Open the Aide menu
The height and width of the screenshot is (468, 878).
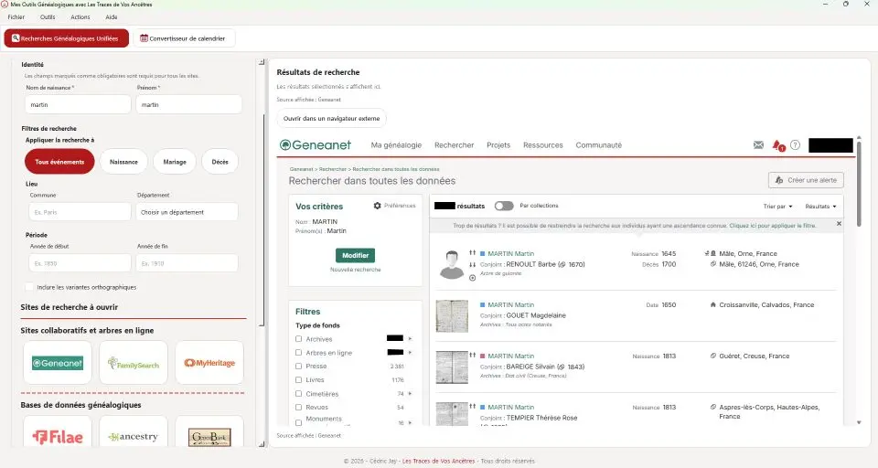[x=112, y=16]
